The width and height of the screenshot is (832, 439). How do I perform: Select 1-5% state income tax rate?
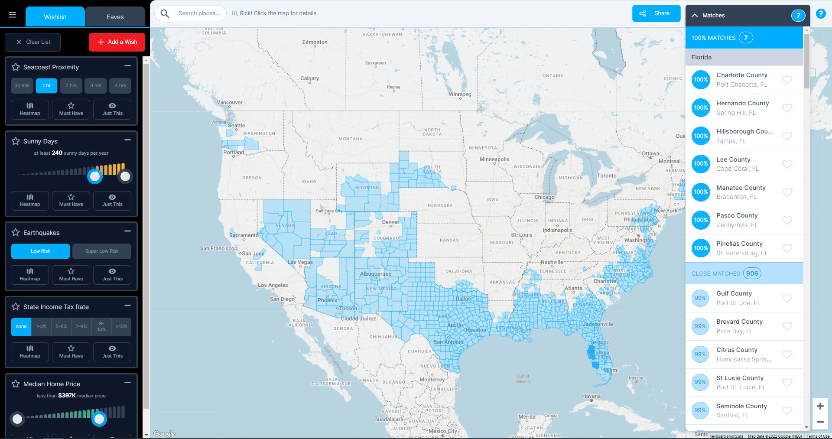point(41,327)
